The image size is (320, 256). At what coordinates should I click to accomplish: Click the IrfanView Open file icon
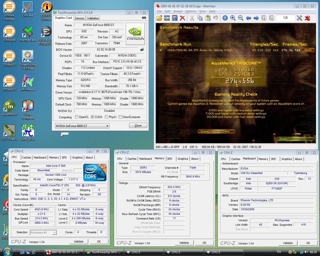(159, 18)
